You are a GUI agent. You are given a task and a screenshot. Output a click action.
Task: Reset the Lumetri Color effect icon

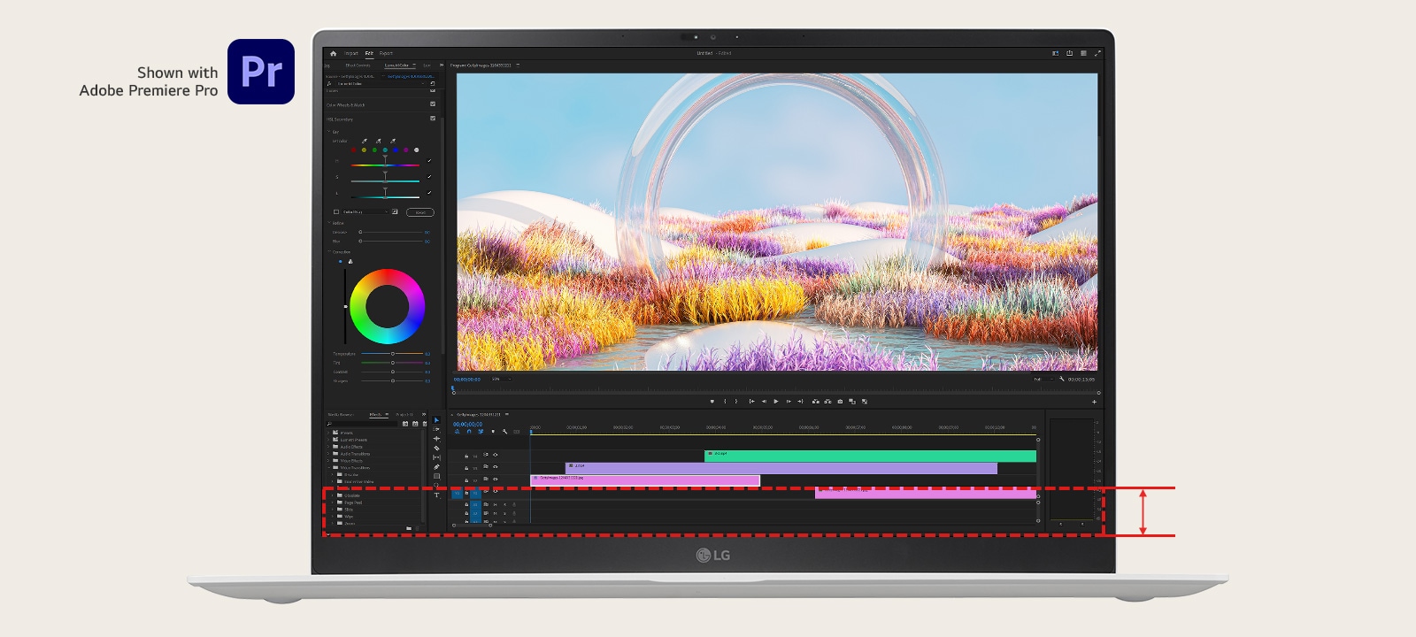pos(433,83)
